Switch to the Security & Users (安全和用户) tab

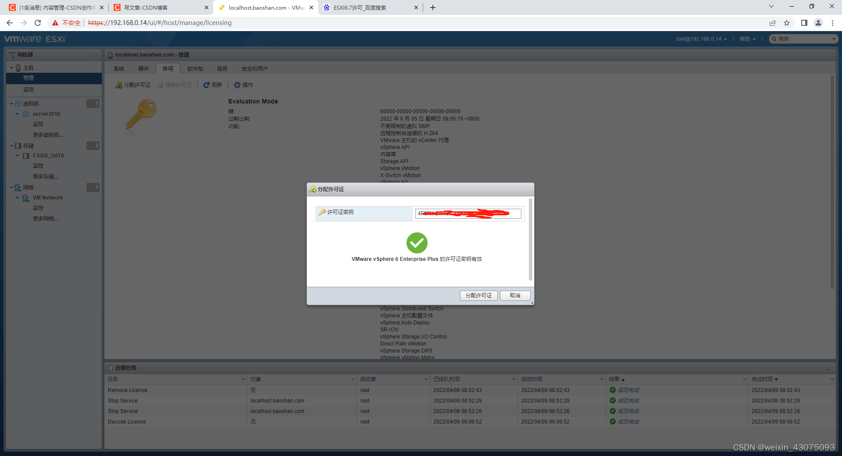pyautogui.click(x=254, y=69)
